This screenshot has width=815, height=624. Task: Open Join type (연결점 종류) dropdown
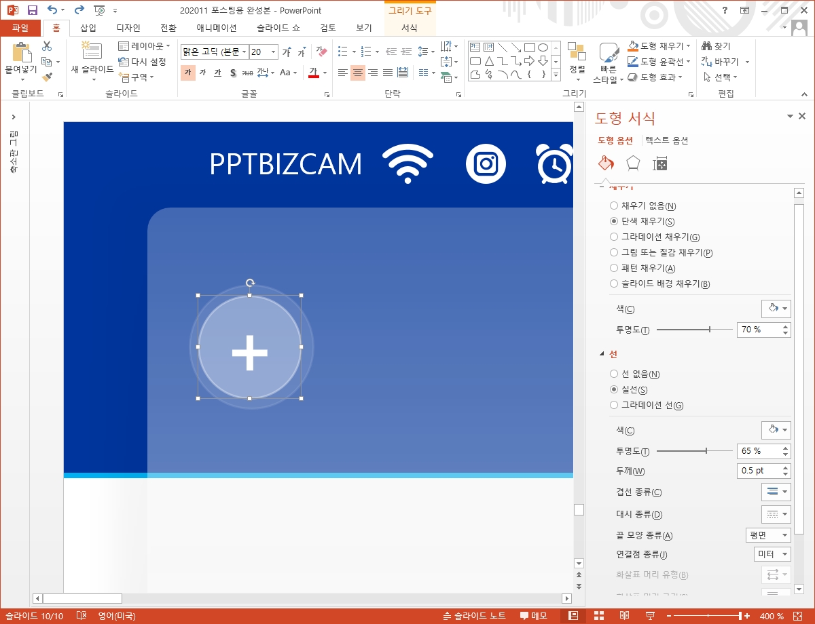[x=772, y=554]
